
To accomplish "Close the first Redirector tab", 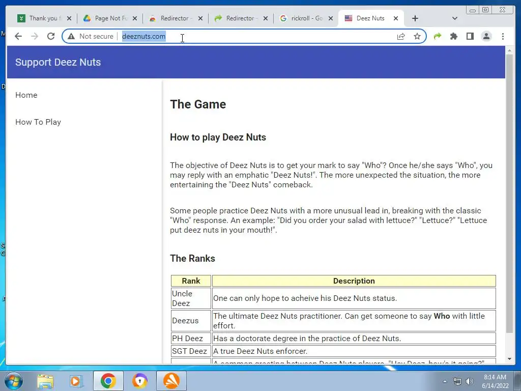I will coord(200,18).
